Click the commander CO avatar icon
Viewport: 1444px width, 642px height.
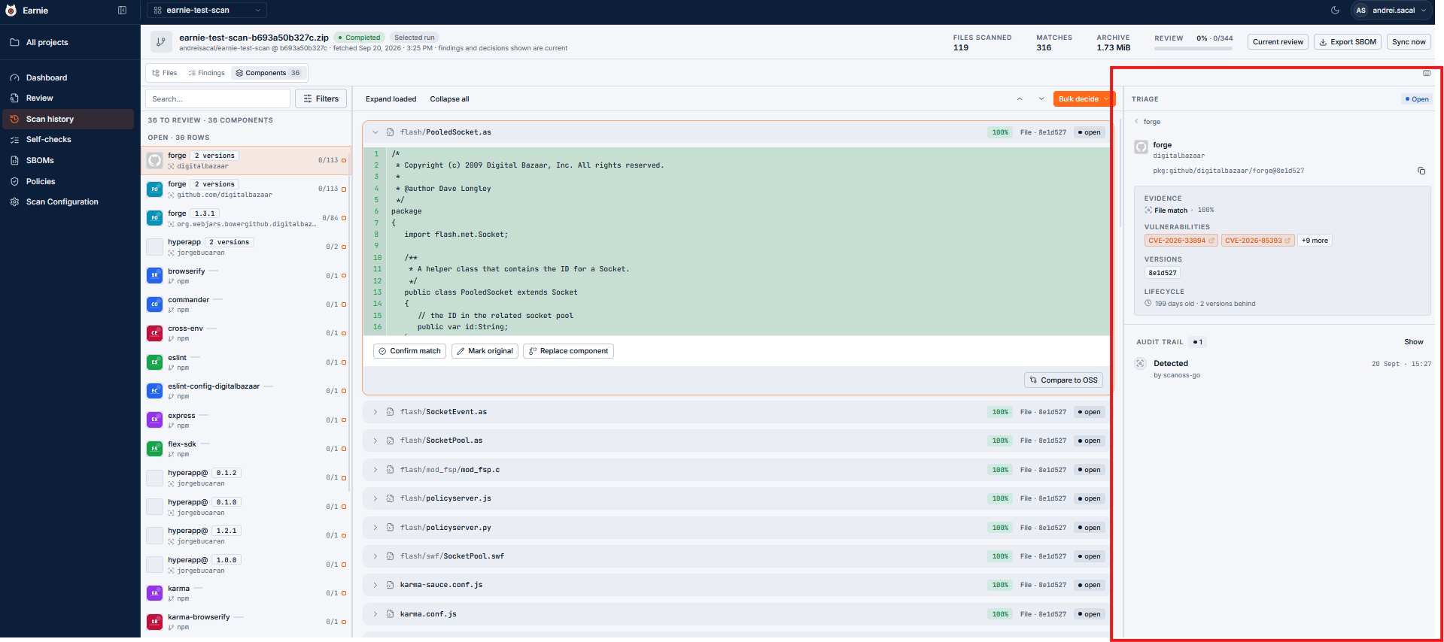pyautogui.click(x=154, y=304)
